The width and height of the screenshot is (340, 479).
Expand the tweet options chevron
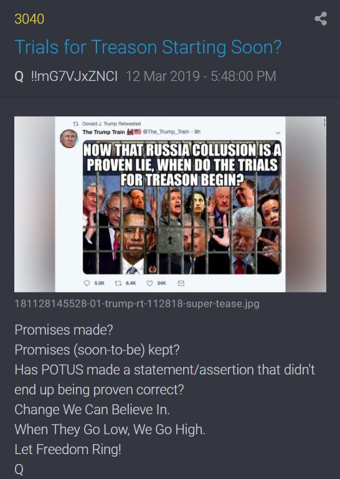pyautogui.click(x=278, y=133)
